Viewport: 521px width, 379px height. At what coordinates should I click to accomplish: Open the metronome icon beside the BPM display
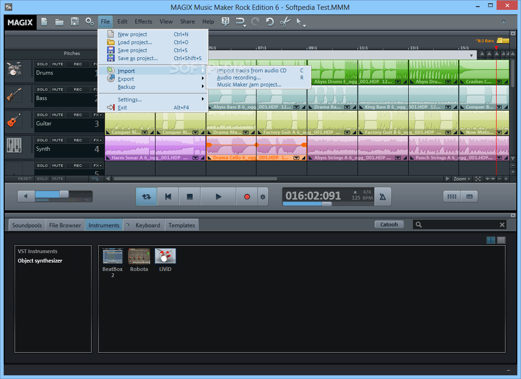tap(383, 197)
